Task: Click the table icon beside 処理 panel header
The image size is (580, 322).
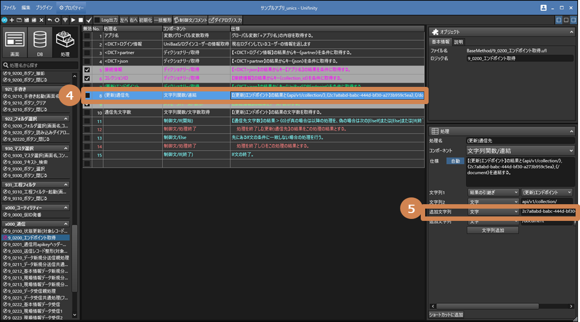Action: [435, 131]
